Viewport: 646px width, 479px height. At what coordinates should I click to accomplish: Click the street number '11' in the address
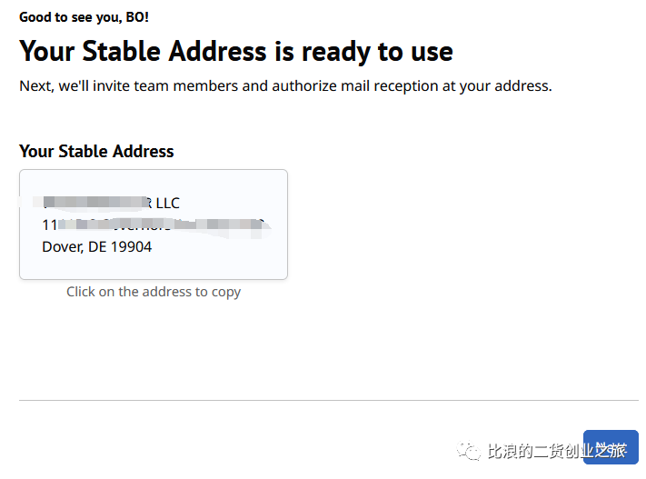[50, 225]
